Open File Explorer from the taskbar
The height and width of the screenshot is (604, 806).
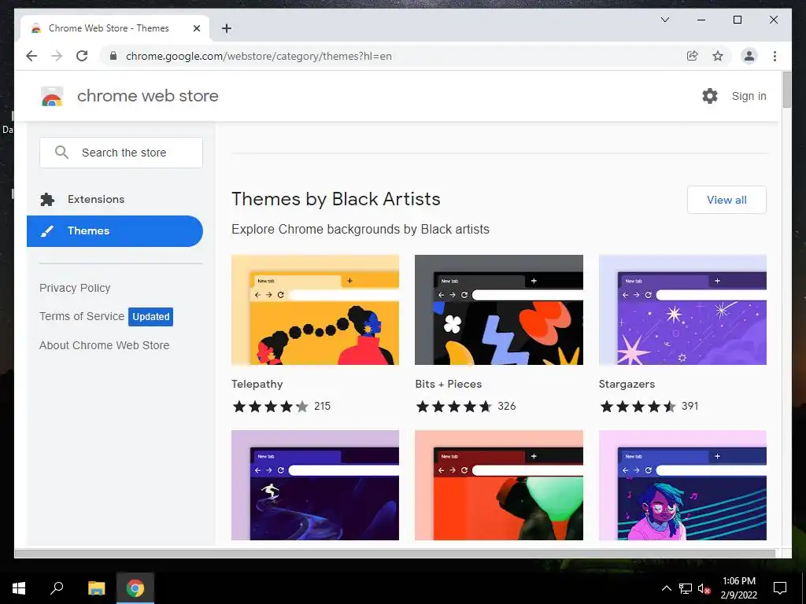click(96, 588)
